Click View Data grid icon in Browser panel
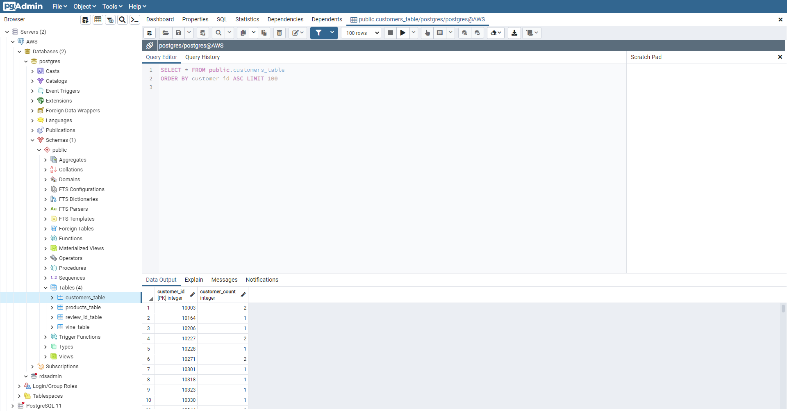 tap(98, 20)
